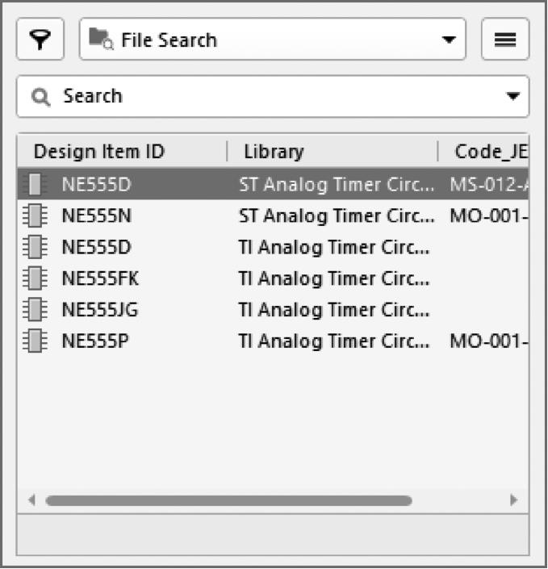Expand the Search field history dropdown
Viewport: 548px width, 569px height.
coord(512,97)
